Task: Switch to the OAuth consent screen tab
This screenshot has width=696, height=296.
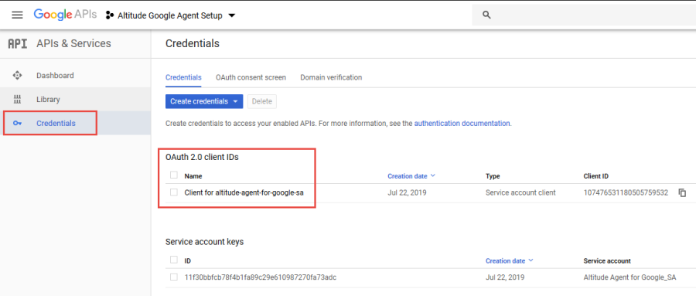Action: [x=251, y=77]
